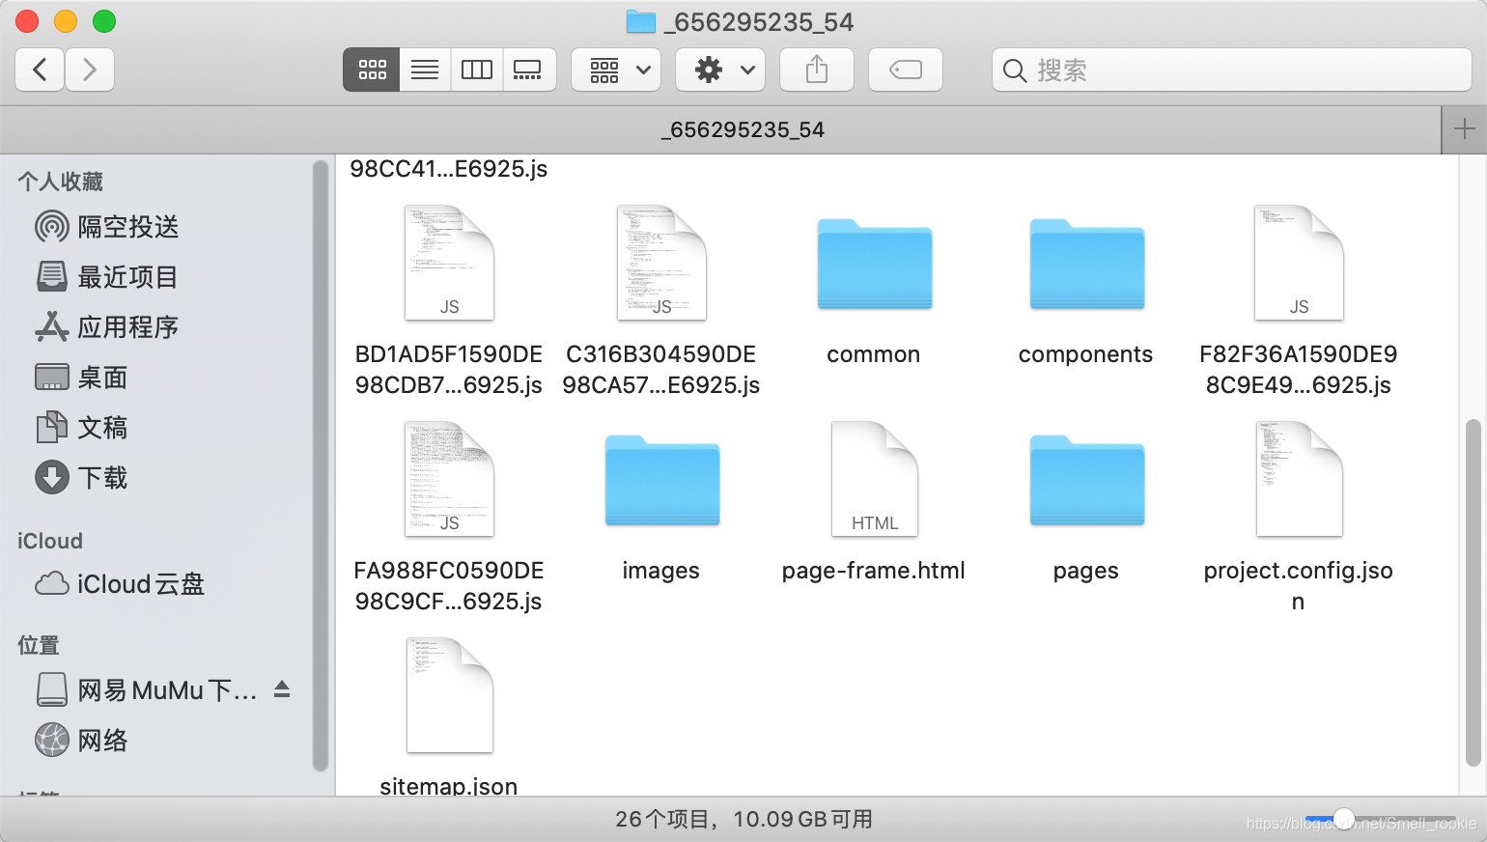Select 网易MuMu volume in sidebar
This screenshot has height=842, width=1487.
click(x=147, y=690)
